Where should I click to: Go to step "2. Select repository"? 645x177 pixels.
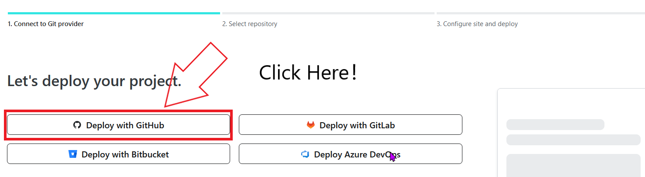[x=250, y=24]
